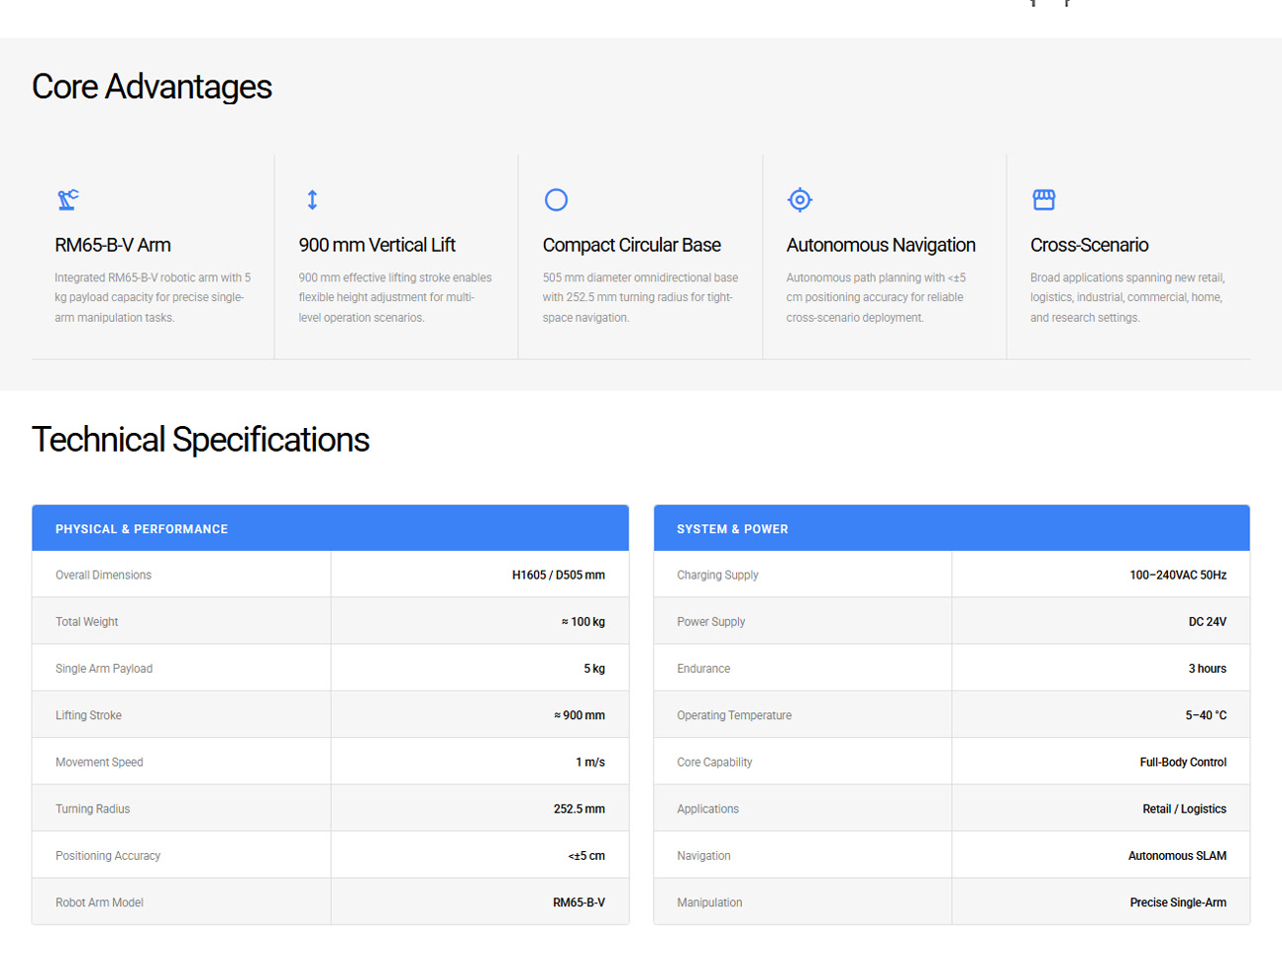Screen dimensions: 1282x956
Task: Click the Applications row label
Action: (707, 809)
